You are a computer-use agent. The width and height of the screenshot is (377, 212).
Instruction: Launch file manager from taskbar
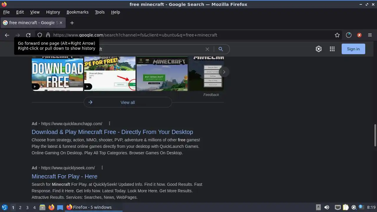tap(42, 207)
